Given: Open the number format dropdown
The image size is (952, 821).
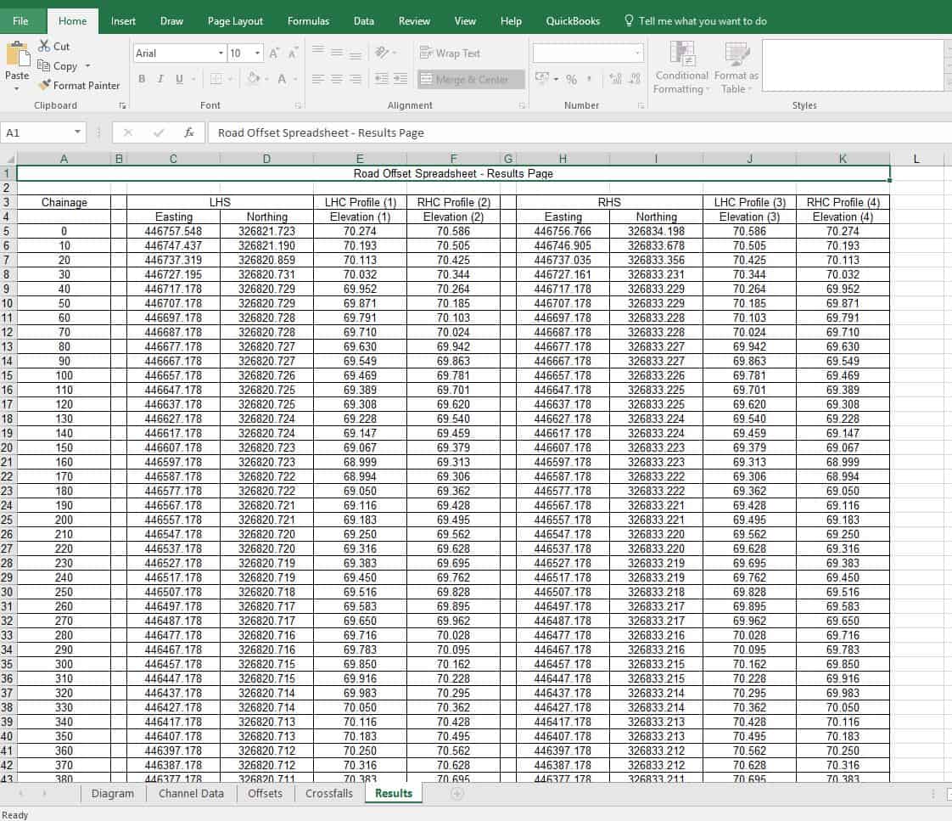Looking at the screenshot, I should pos(637,53).
